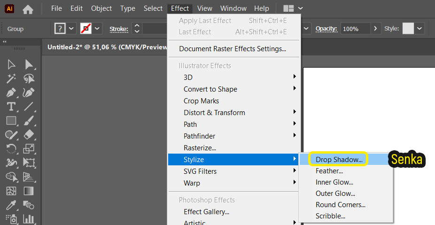Select the Selection tool arrow
The height and width of the screenshot is (225, 435).
click(x=11, y=64)
